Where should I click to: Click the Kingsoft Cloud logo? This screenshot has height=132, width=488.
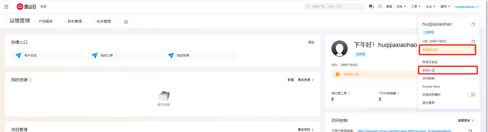point(26,7)
